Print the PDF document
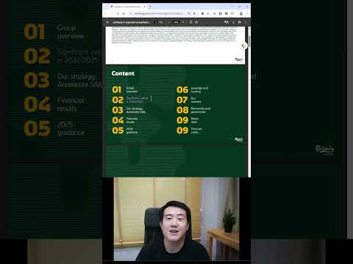 point(240,22)
